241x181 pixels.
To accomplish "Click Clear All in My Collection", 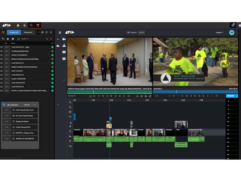I will tap(27, 105).
